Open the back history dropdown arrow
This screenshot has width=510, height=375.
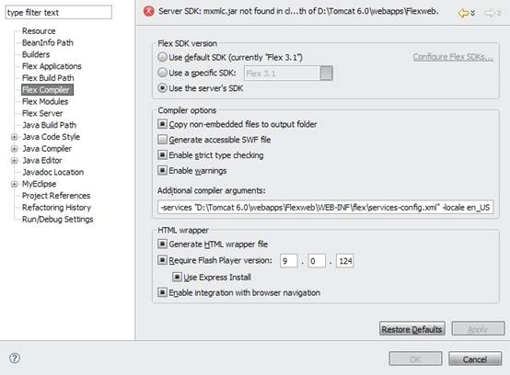pos(473,13)
